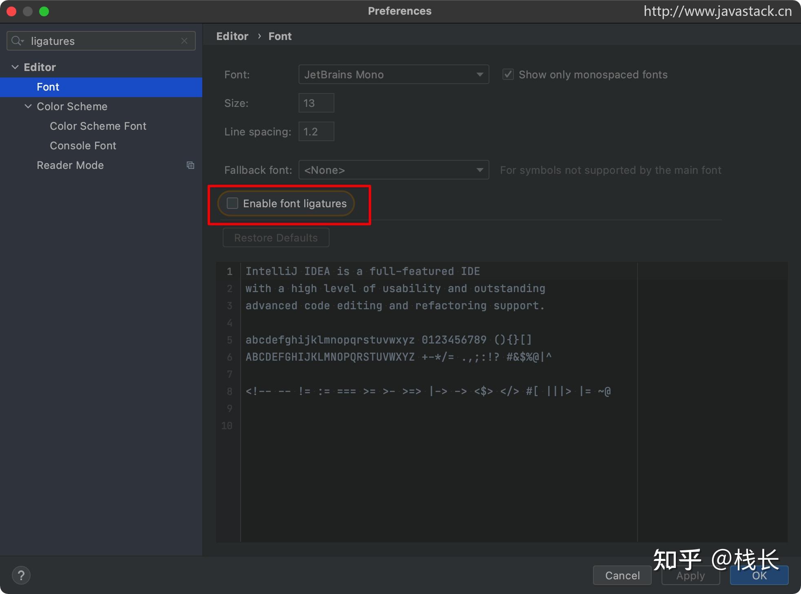
Task: Click the OK button
Action: 759,575
